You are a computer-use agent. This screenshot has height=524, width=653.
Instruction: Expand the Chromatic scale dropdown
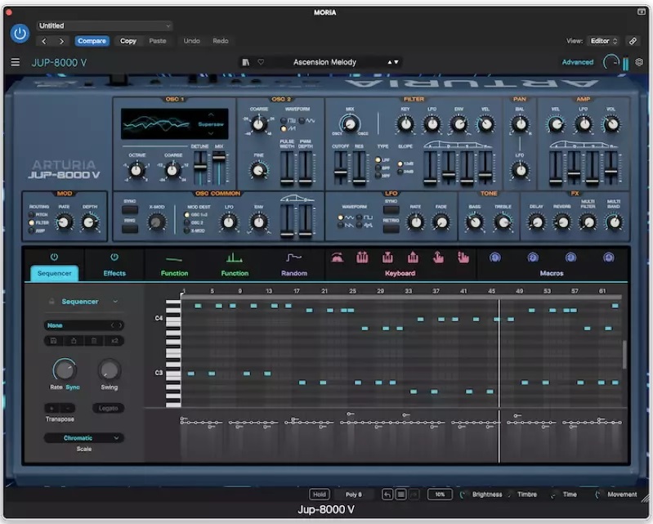pos(84,438)
